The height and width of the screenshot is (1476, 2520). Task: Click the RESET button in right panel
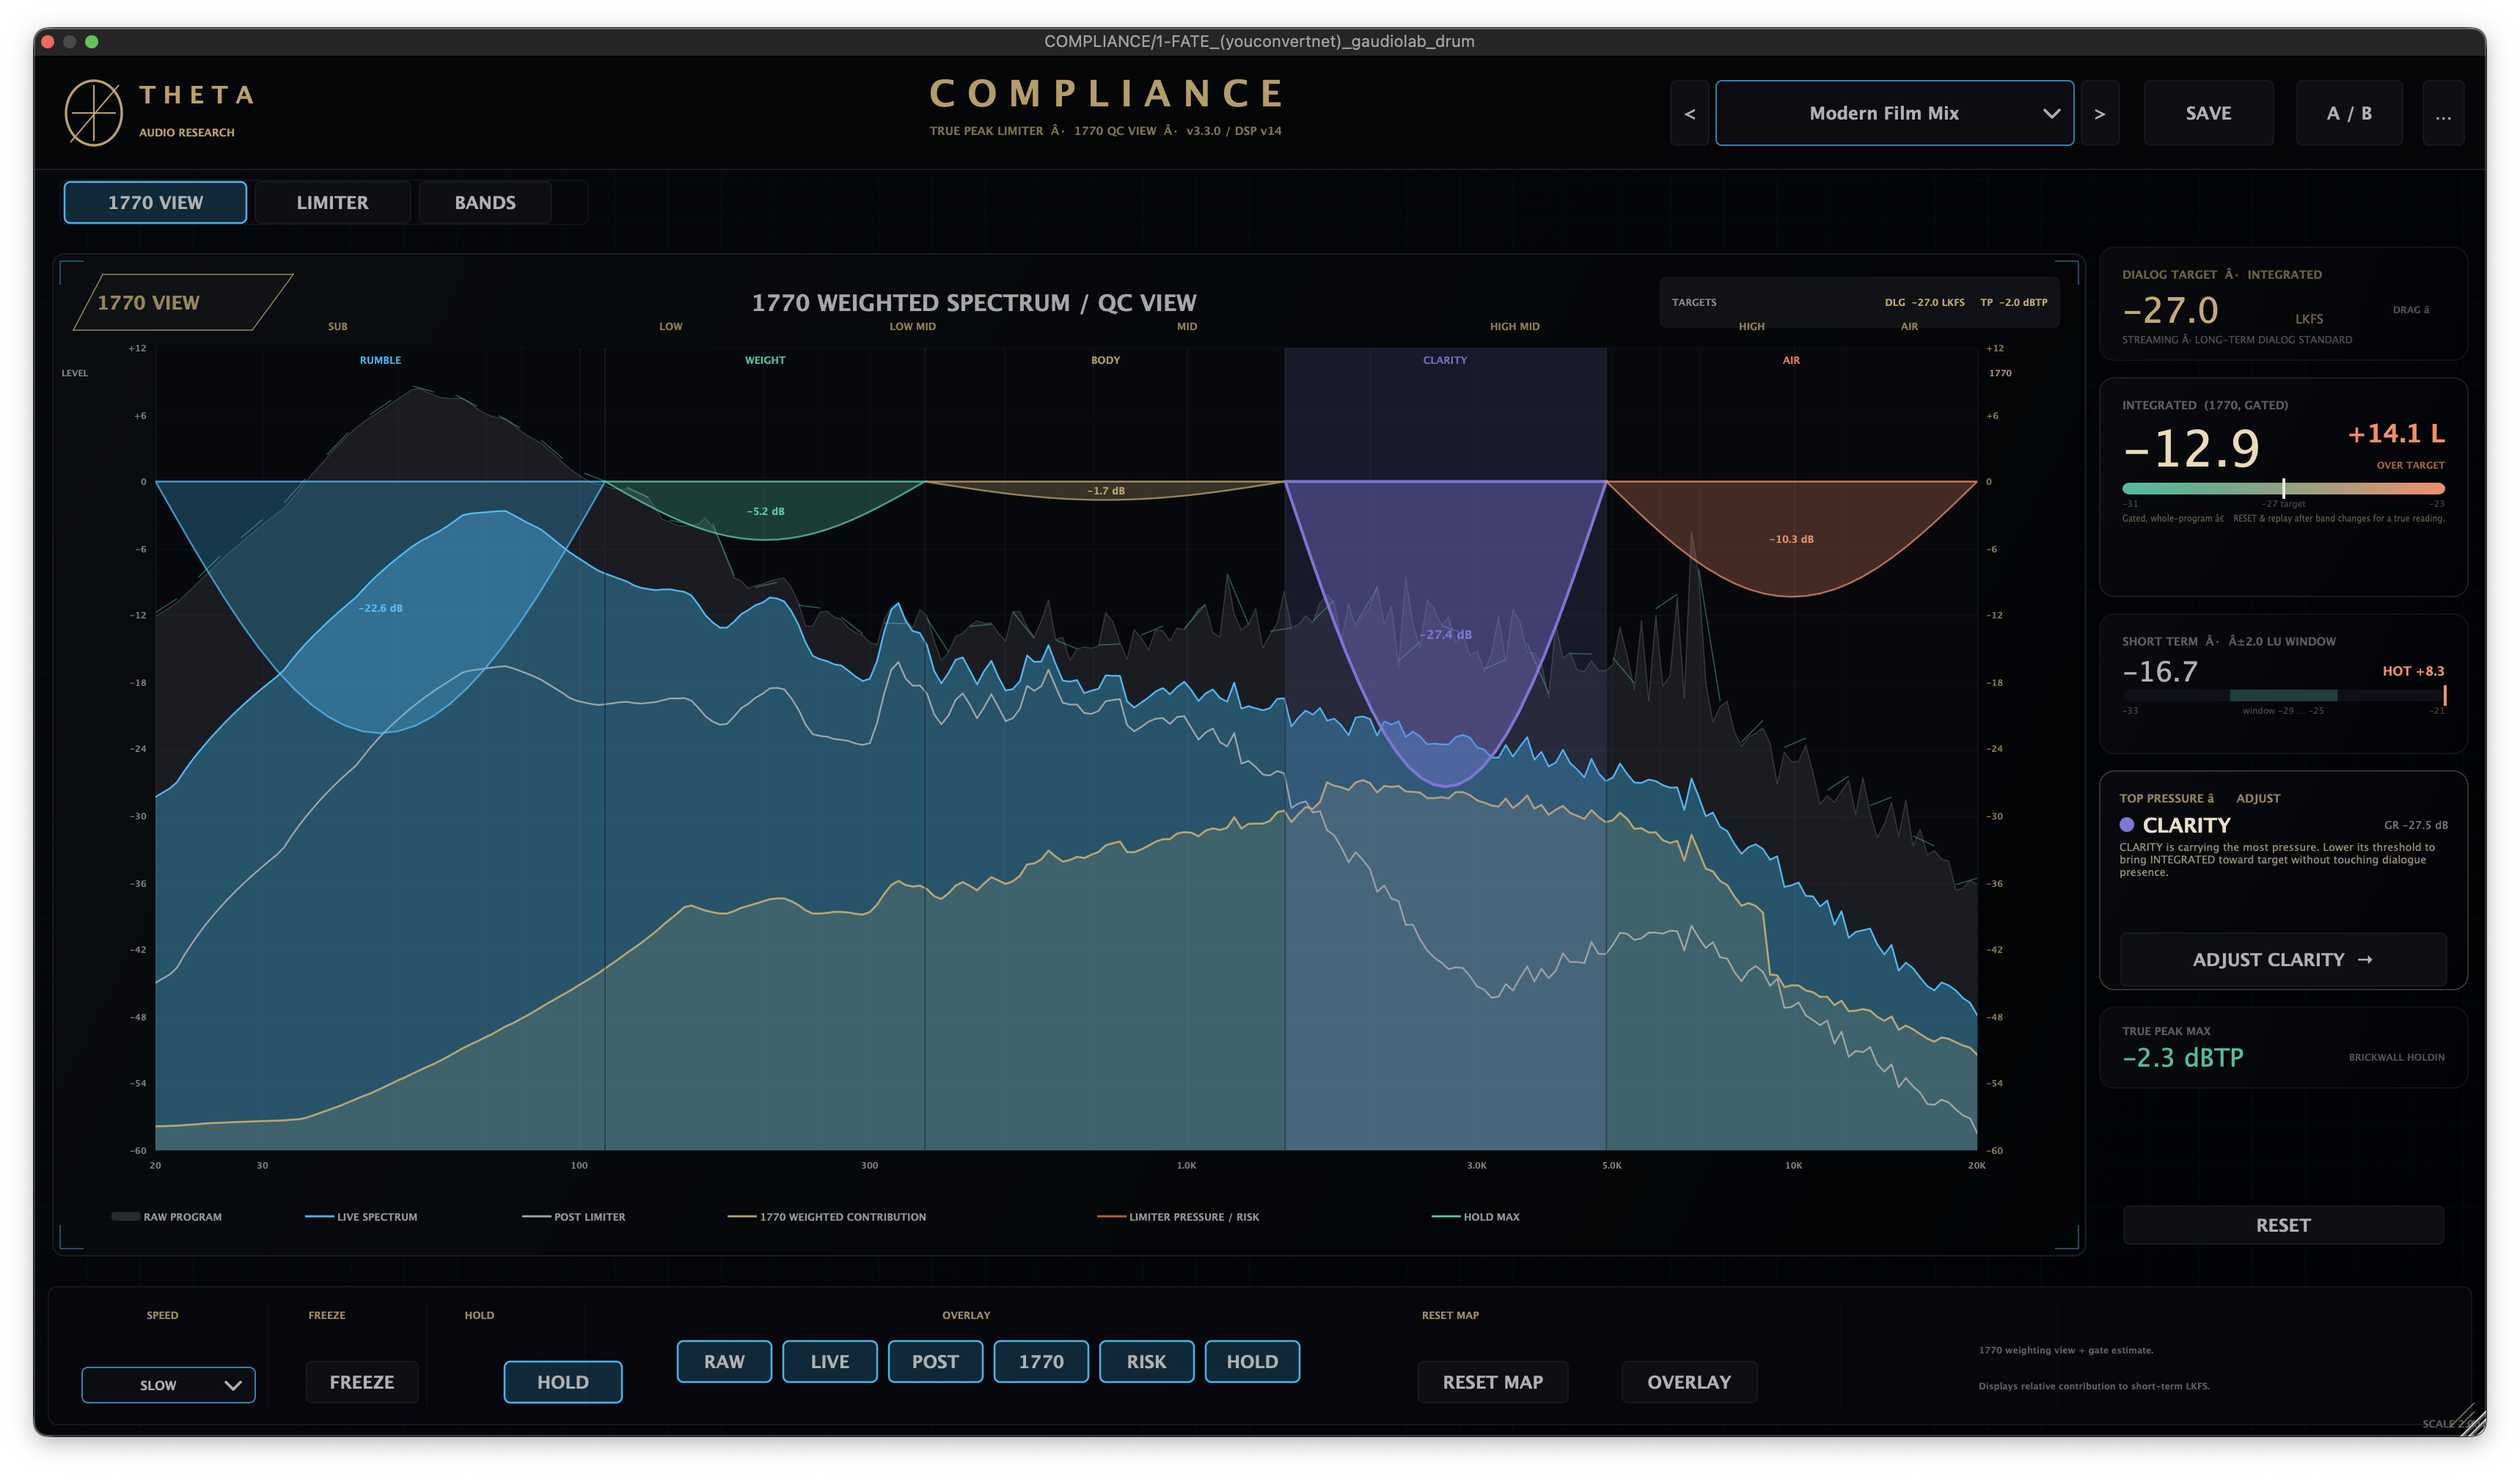(x=2283, y=1224)
